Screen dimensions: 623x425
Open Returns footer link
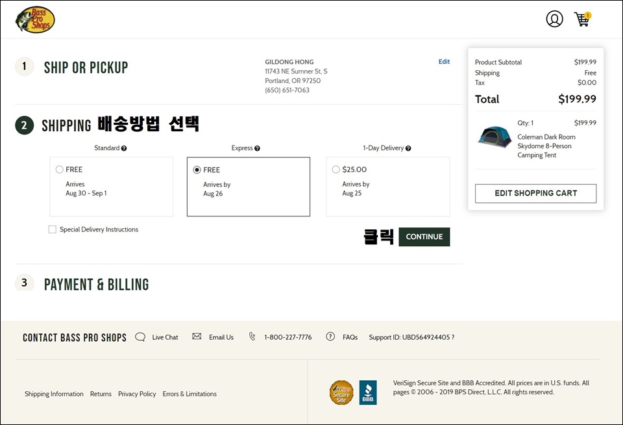pyautogui.click(x=101, y=394)
